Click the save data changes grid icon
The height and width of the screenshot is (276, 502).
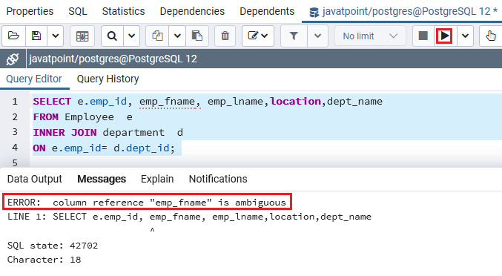pyautogui.click(x=82, y=36)
